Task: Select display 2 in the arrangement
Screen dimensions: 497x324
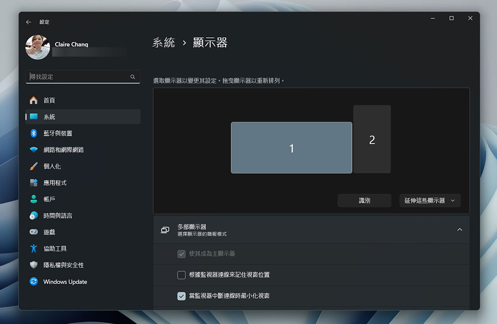Action: coord(372,139)
